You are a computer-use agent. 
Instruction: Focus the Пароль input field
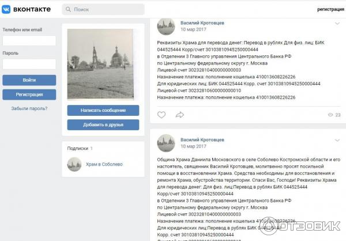[x=29, y=64]
